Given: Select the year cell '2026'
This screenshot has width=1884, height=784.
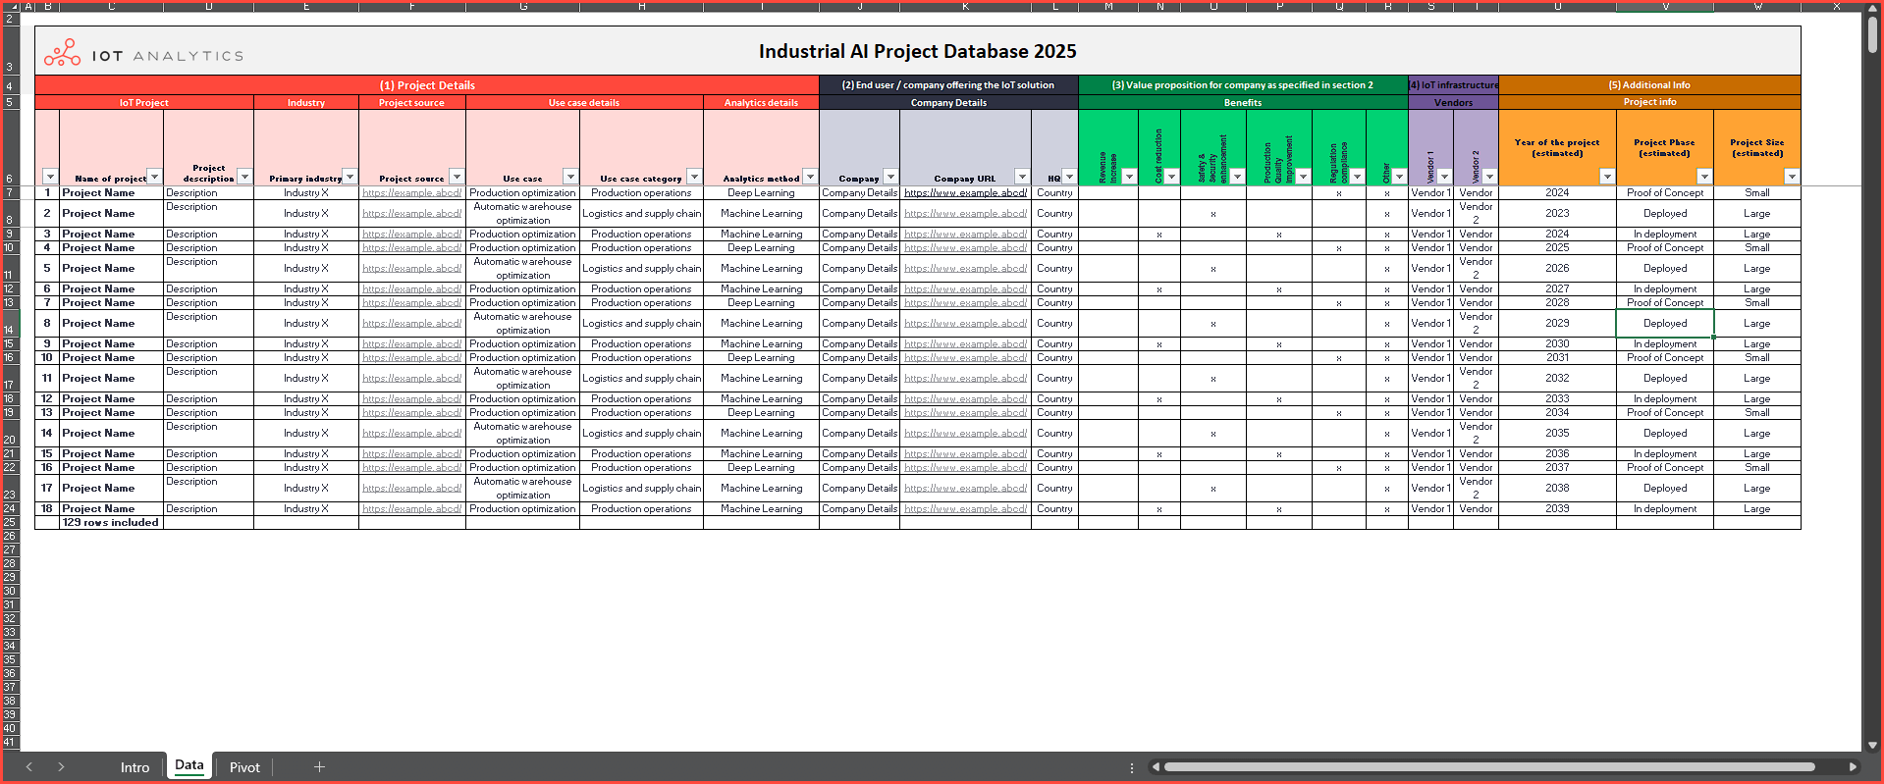Looking at the screenshot, I should [1557, 269].
